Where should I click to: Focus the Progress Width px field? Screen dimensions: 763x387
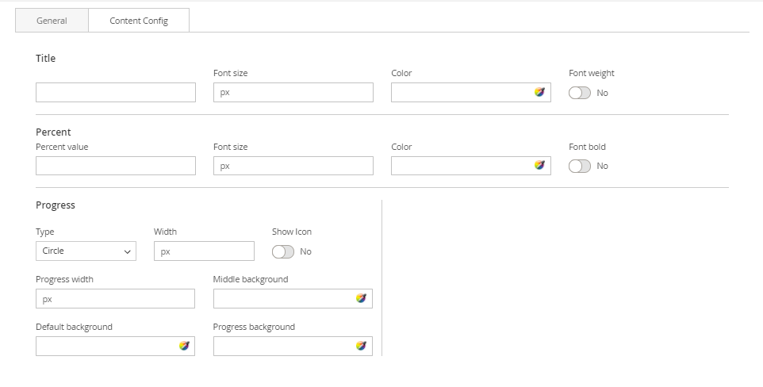(204, 251)
